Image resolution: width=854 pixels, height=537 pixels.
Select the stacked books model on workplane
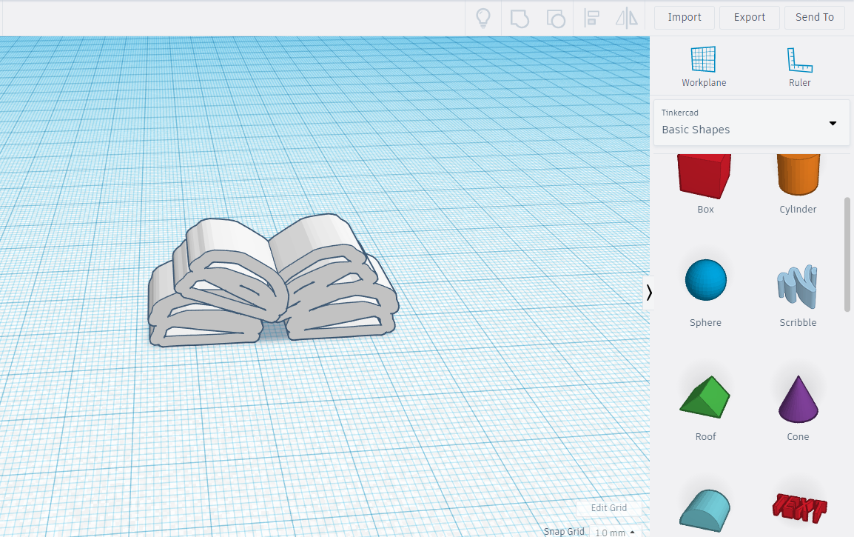point(272,281)
